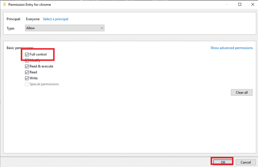258x167 pixels.
Task: Click the Everyone principal name
Action: (33, 19)
